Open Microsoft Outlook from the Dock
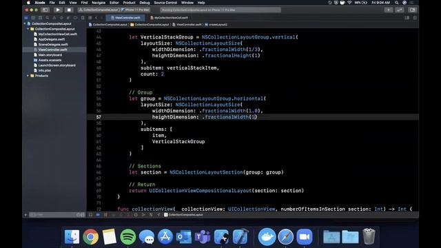Screen dimensions: 441x248 point(184,236)
